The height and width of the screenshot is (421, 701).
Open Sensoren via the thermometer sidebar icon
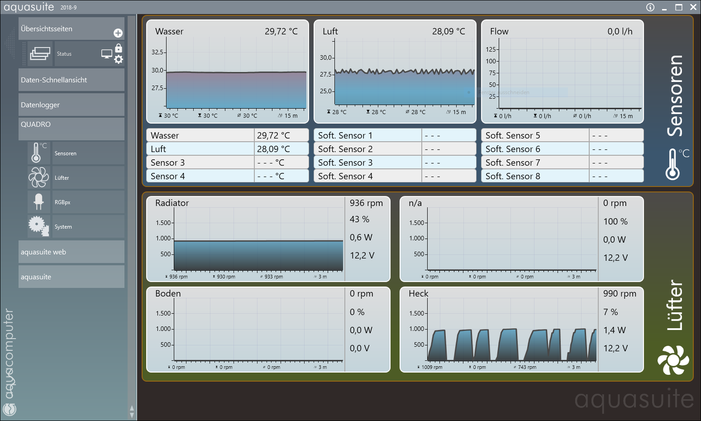point(38,153)
